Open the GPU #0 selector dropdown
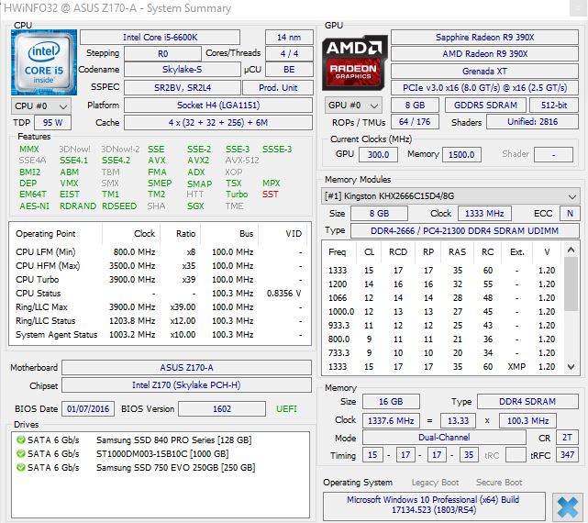 coord(353,106)
